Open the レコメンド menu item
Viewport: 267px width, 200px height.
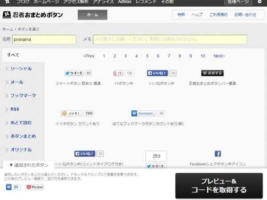[146, 2]
